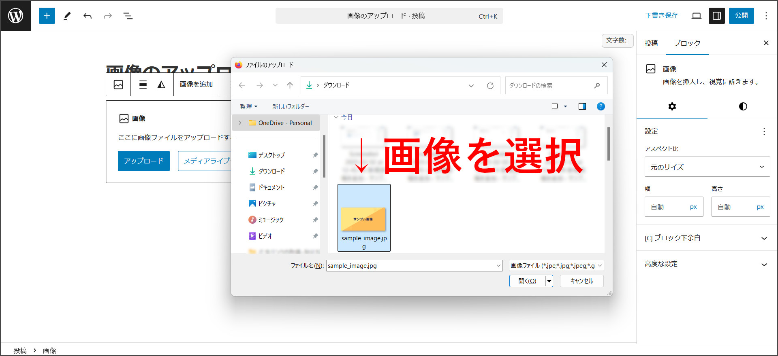Toggle the file dialog preview pane
This screenshot has width=778, height=356.
pos(582,106)
